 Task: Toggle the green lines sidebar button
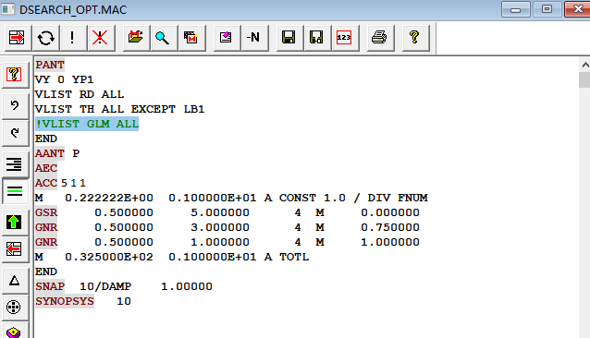coord(14,191)
